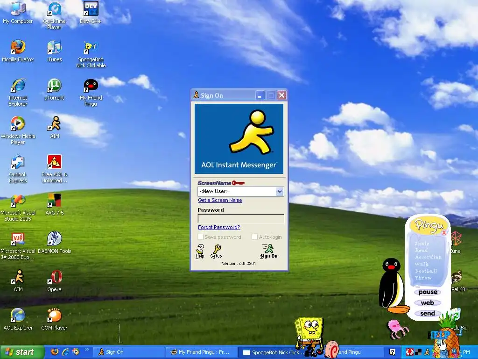
Task: Click the red tray icon beside the question mark
Action: pos(410,352)
